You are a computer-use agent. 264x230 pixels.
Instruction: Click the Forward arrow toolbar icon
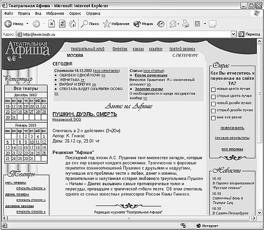tap(36, 24)
